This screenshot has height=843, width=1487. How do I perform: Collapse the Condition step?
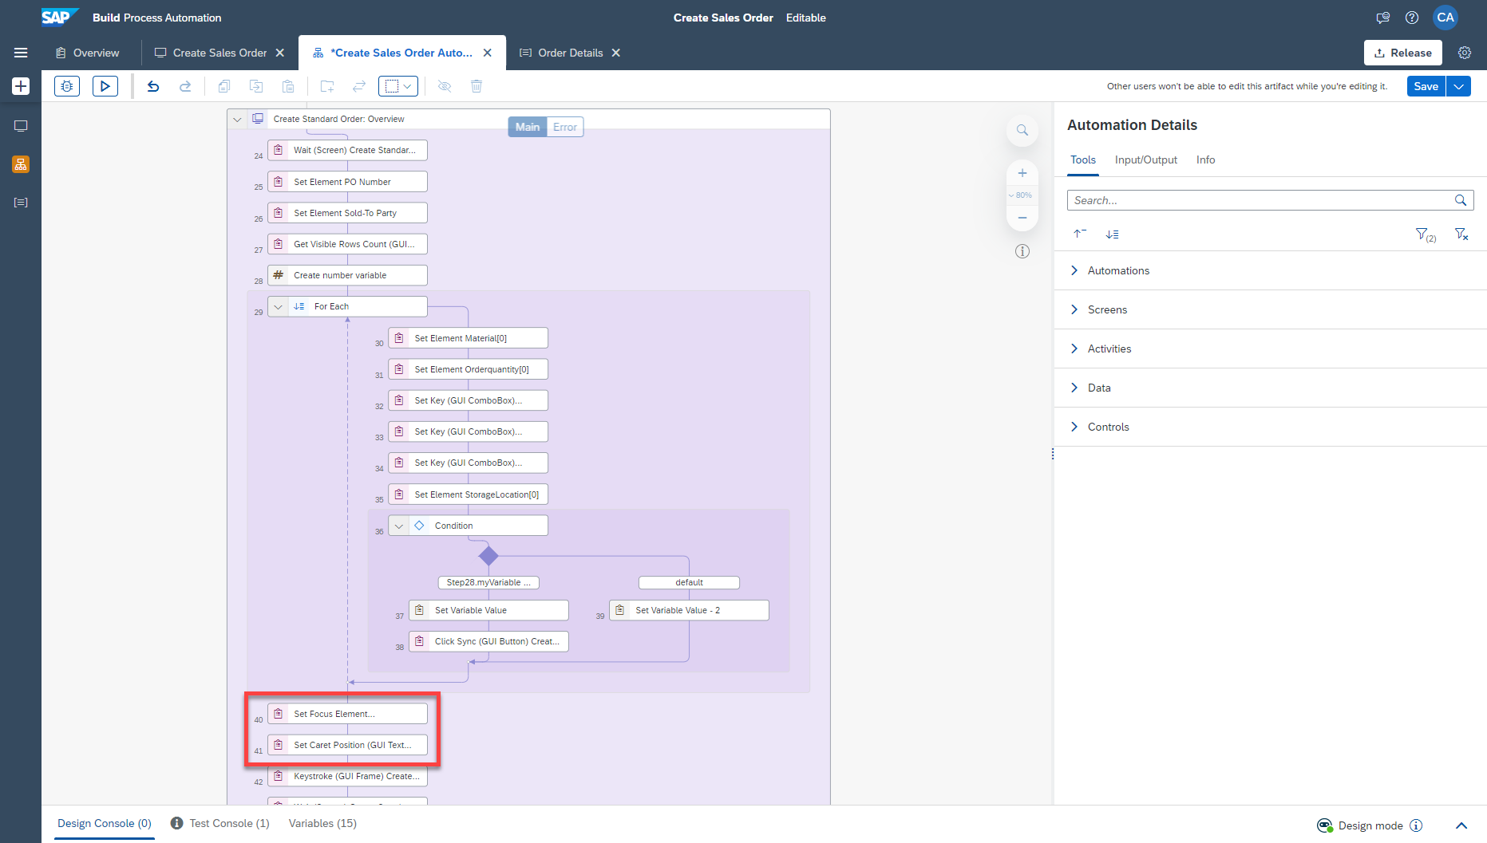click(x=399, y=526)
